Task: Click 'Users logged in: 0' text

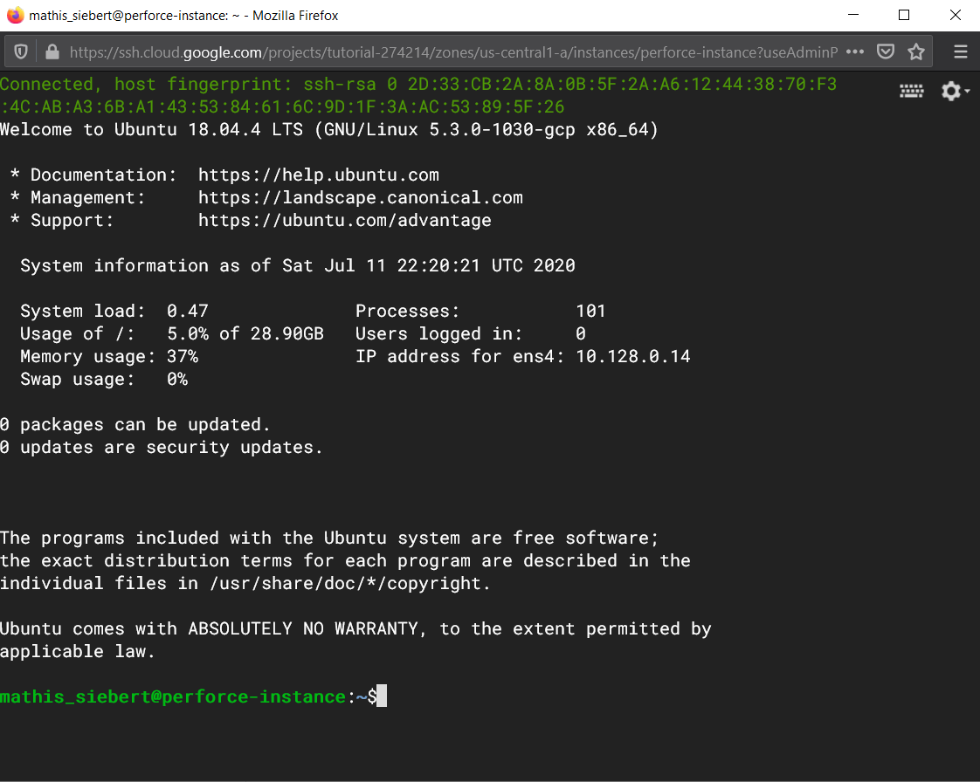Action: pyautogui.click(x=471, y=333)
